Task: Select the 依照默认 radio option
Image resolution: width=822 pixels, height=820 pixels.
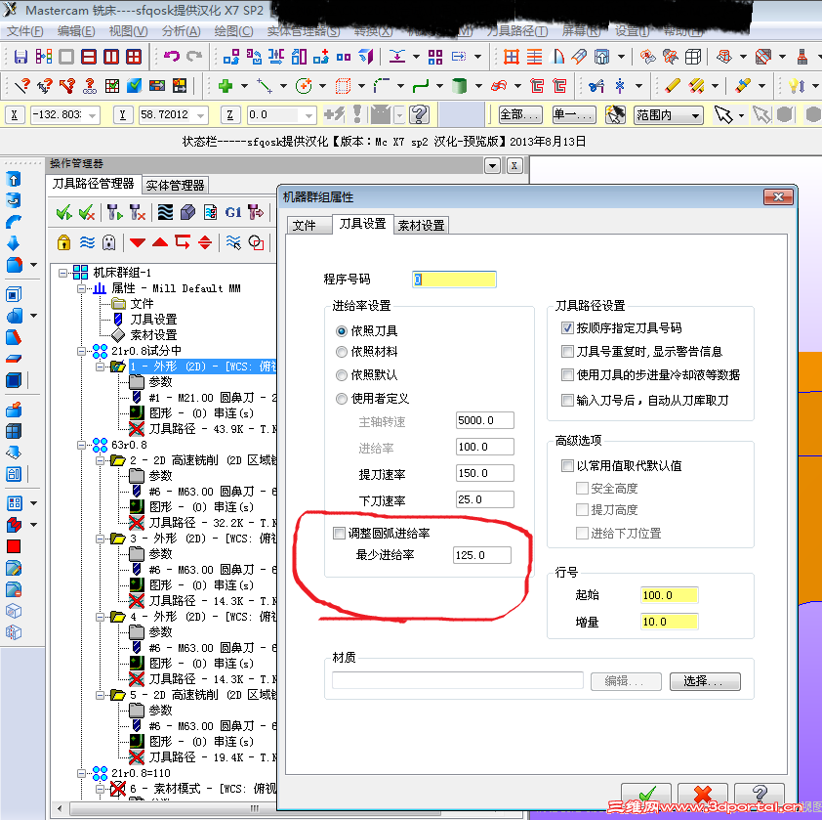Action: [342, 375]
